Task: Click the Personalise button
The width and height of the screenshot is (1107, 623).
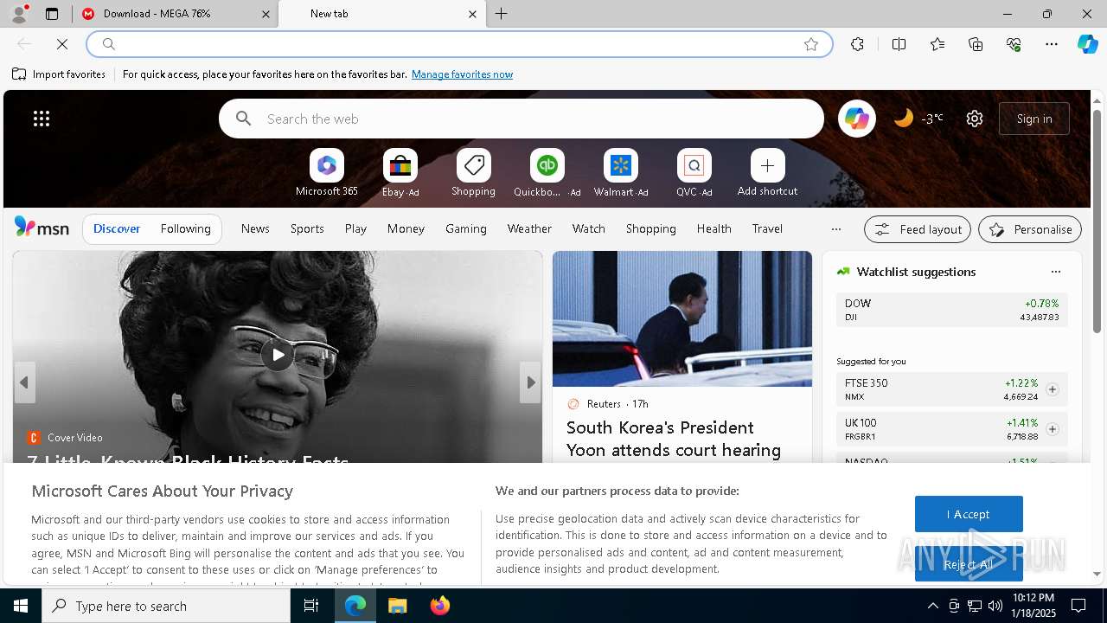Action: (x=1030, y=229)
